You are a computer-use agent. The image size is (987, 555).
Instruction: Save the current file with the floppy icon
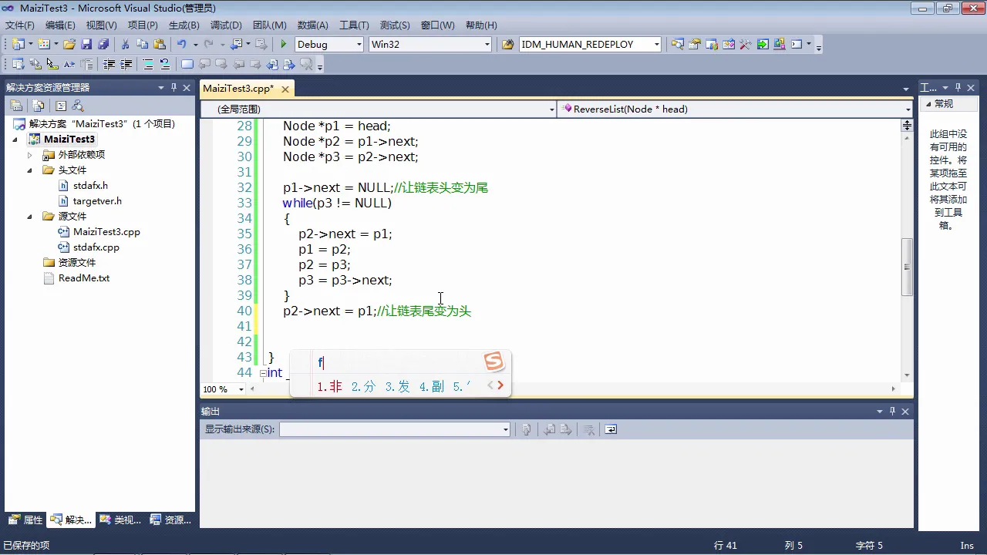pyautogui.click(x=86, y=44)
